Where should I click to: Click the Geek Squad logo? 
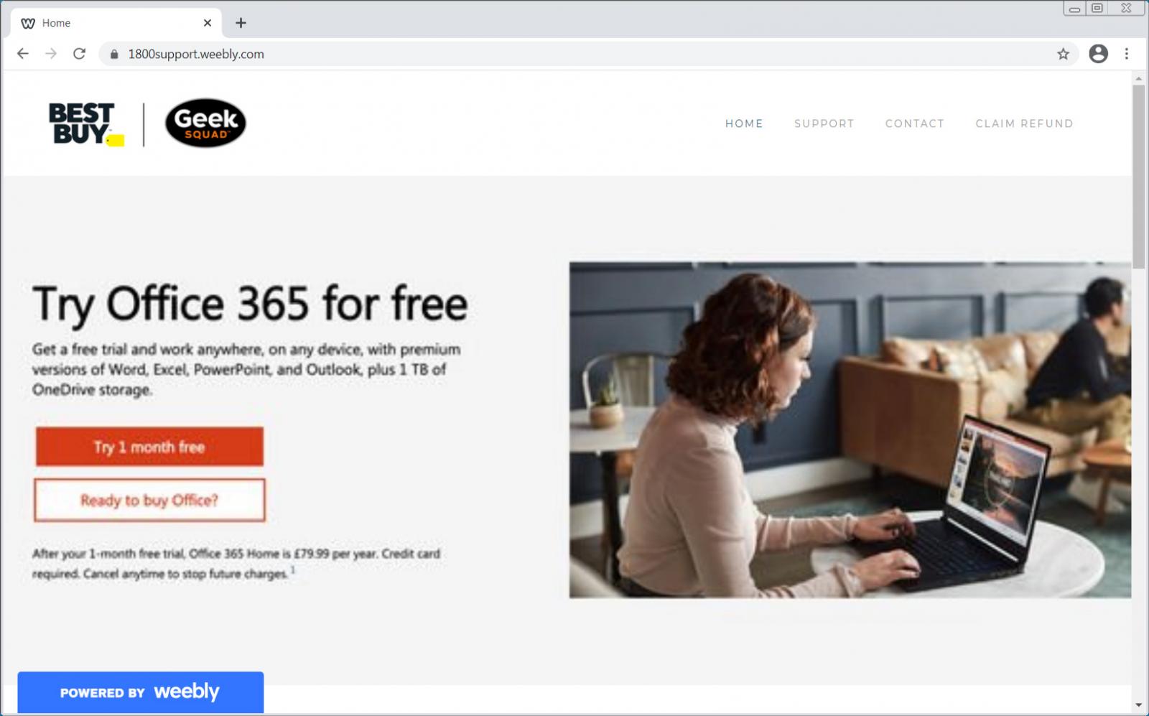click(x=205, y=124)
